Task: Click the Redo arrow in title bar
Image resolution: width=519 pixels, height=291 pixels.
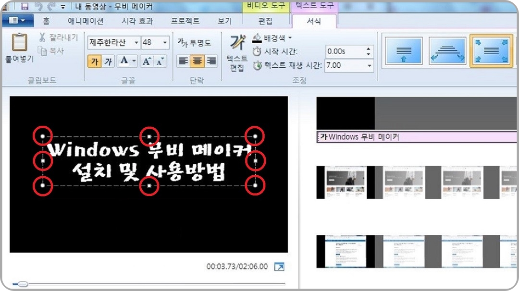Action: [51, 6]
